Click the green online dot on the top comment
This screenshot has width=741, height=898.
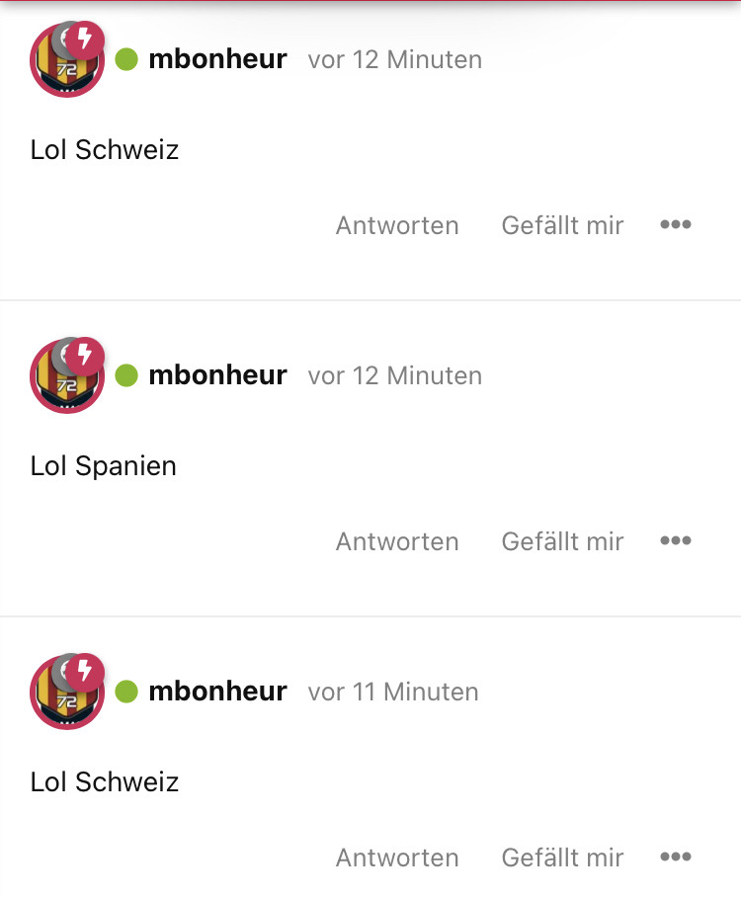coord(126,59)
